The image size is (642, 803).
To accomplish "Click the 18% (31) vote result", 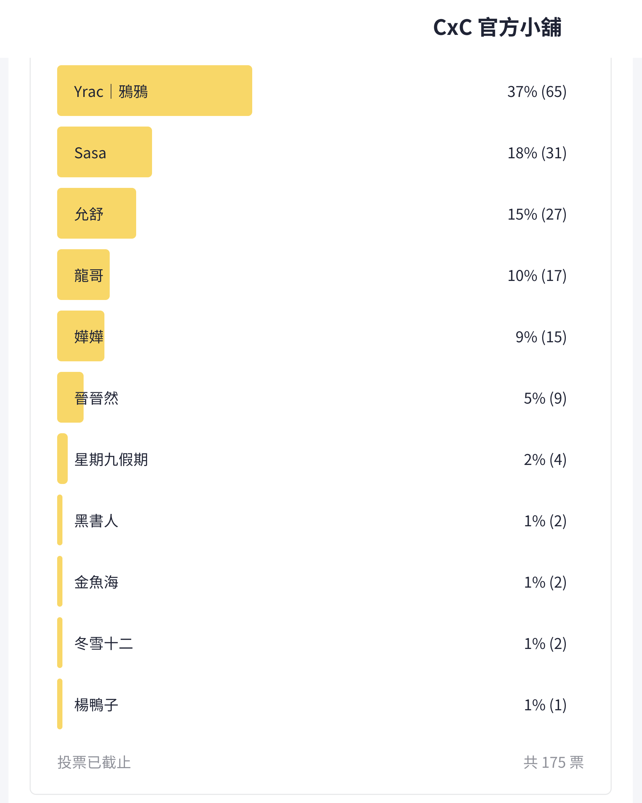I will click(x=537, y=153).
